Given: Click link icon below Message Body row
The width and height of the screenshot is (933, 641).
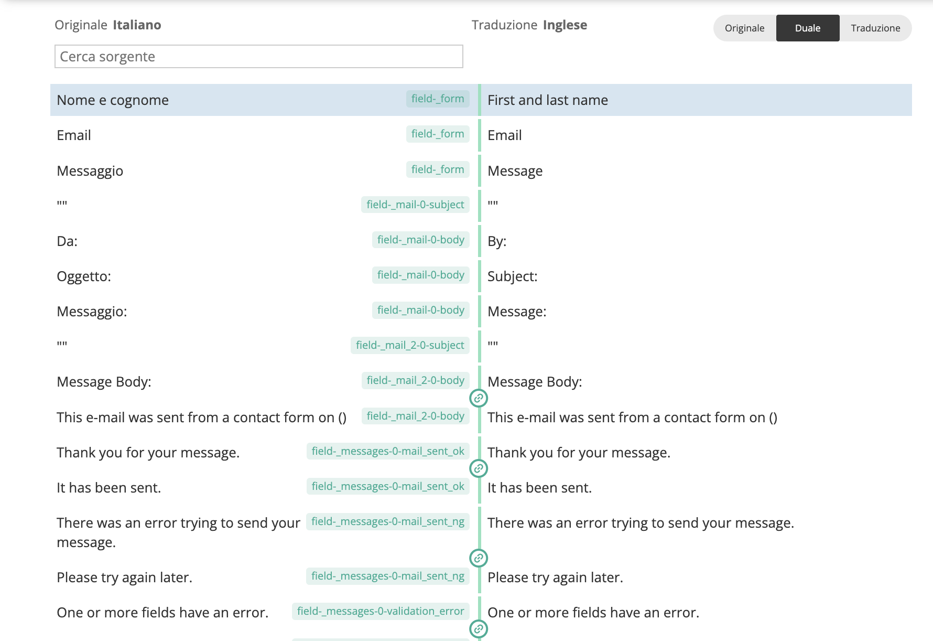Looking at the screenshot, I should point(479,399).
